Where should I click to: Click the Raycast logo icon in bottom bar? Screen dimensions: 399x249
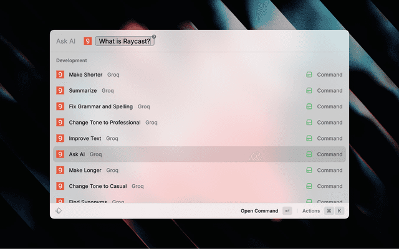(x=59, y=211)
